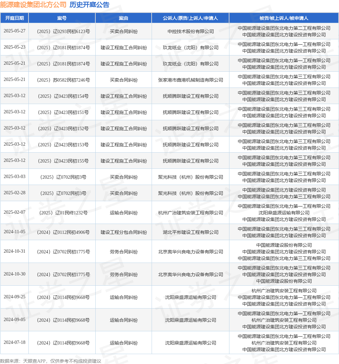Select the date cell 2024-11-05
Viewport: 339px width, 364px height.
pyautogui.click(x=15, y=232)
